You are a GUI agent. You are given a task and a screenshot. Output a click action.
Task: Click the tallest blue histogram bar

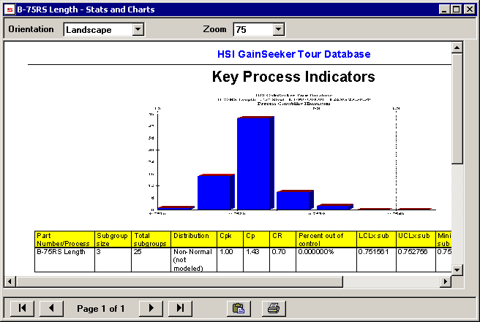pyautogui.click(x=253, y=163)
